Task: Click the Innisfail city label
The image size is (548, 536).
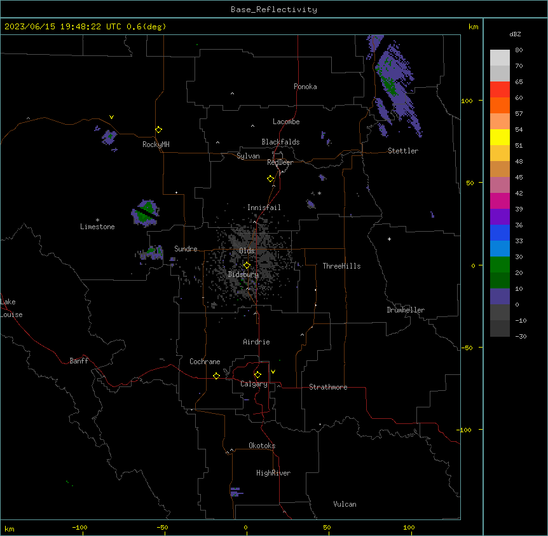Action: (x=264, y=208)
